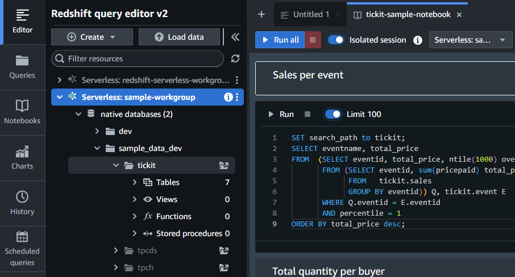The image size is (515, 277).
Task: Open sample-workgroup info icon
Action: point(229,97)
